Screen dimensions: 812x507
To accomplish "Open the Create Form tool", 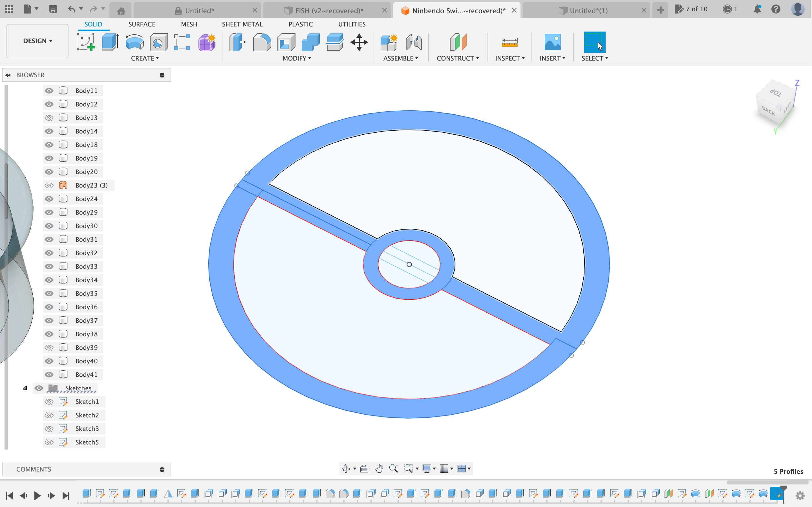I will 207,42.
